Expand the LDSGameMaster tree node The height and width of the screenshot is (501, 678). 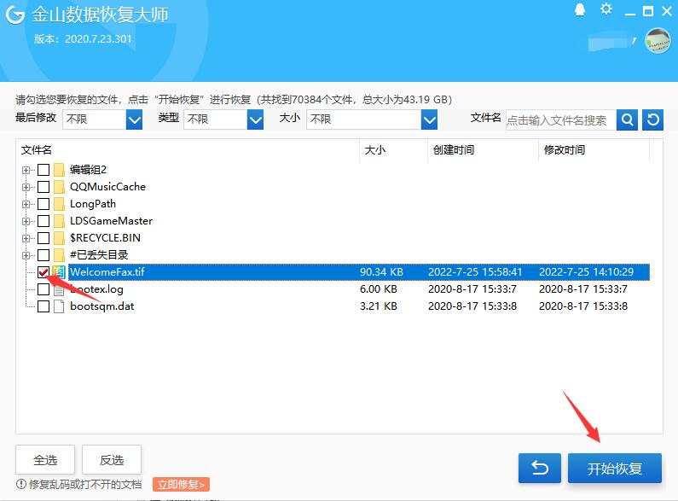click(x=26, y=222)
